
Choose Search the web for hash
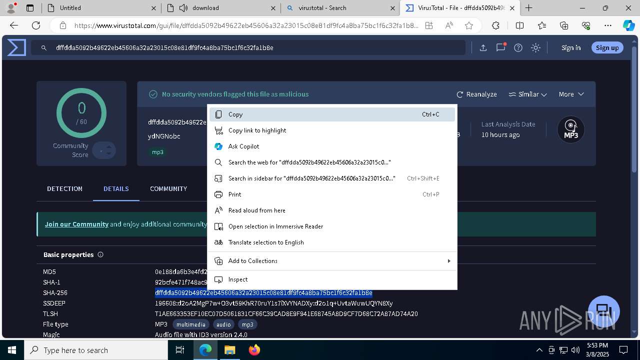(x=332, y=162)
